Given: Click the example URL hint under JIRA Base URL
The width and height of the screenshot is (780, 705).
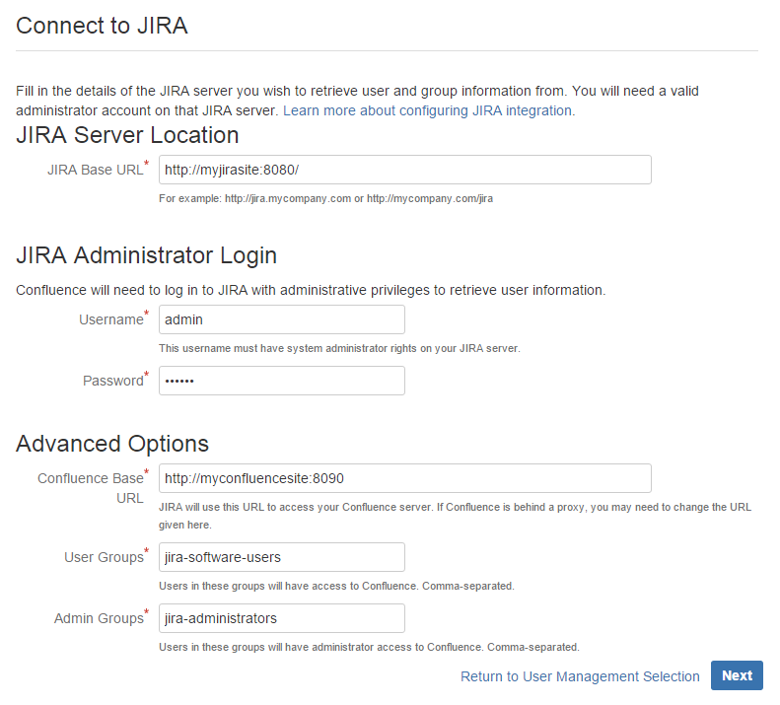Looking at the screenshot, I should click(325, 198).
